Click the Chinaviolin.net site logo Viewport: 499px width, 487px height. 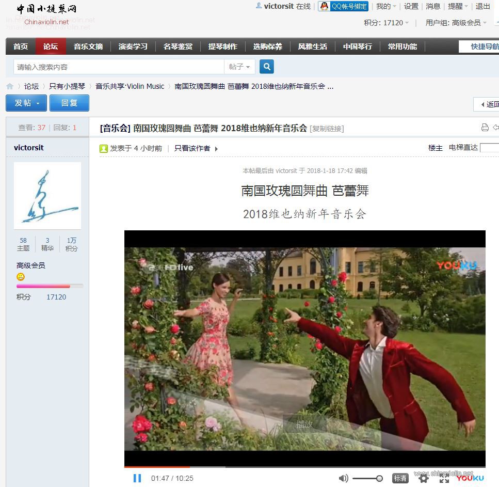coord(46,14)
